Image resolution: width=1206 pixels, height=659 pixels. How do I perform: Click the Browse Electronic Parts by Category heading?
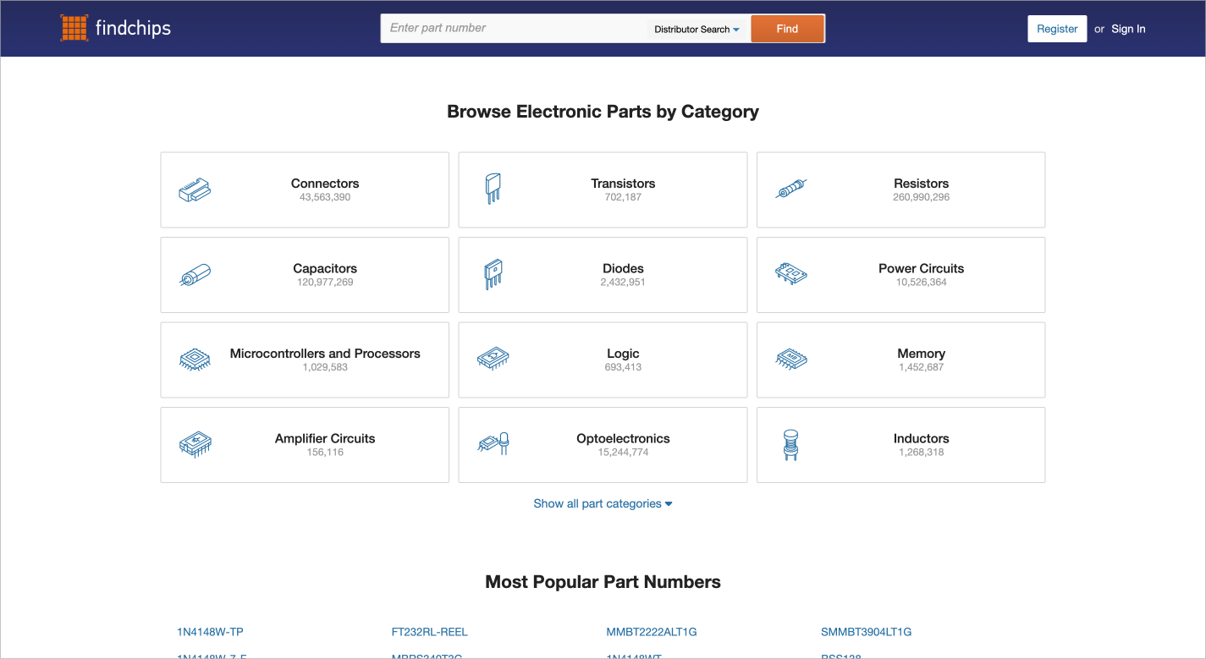(x=603, y=112)
